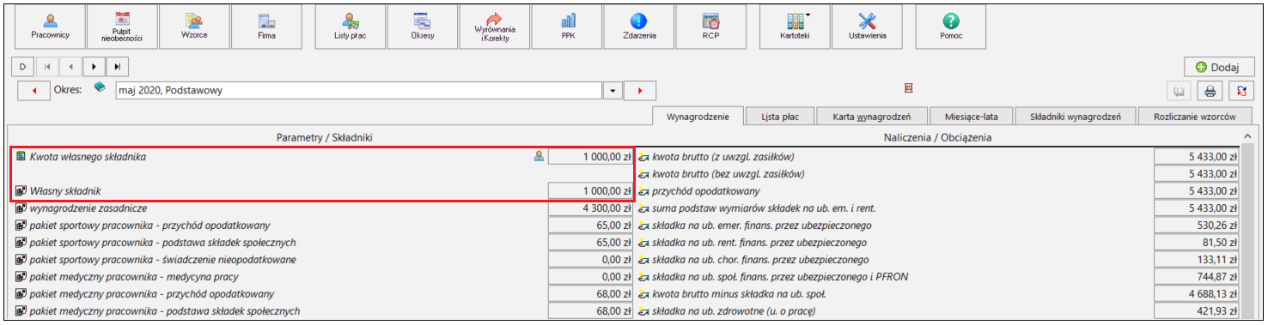Image resolution: width=1268 pixels, height=325 pixels.
Task: Click the Dodaj button
Action: point(1219,67)
